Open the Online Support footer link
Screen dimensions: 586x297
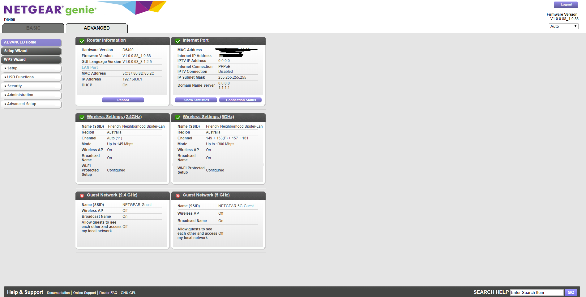pos(84,293)
